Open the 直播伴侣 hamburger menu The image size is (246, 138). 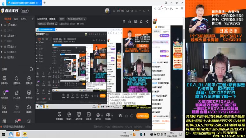tap(136, 11)
